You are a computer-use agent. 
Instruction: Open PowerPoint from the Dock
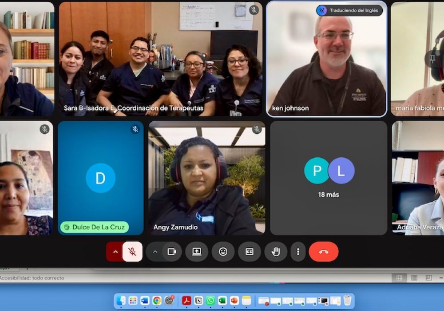(234, 300)
